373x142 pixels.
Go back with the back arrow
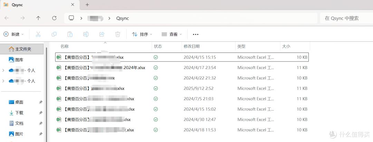pyautogui.click(x=7, y=18)
